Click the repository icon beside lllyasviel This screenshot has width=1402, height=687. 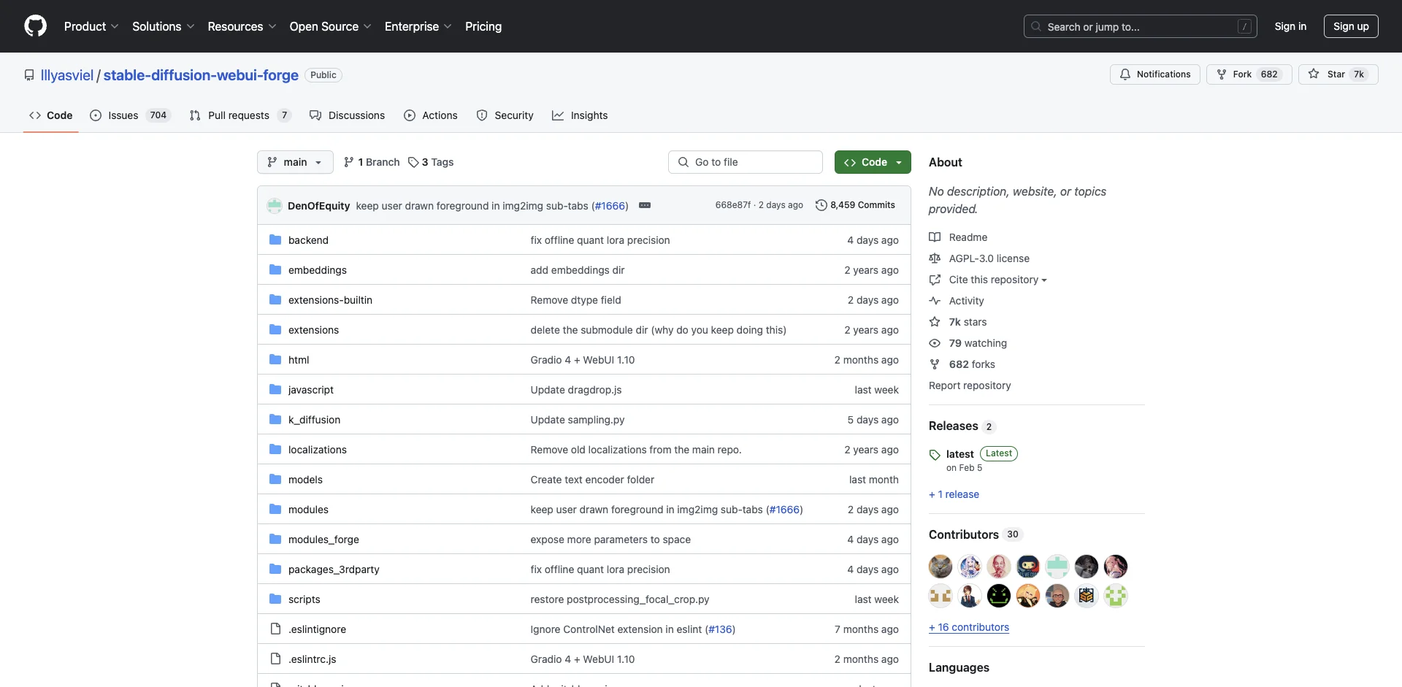29,75
